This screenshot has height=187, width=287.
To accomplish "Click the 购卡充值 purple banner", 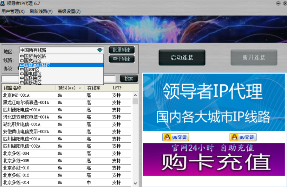I will pyautogui.click(x=214, y=159).
